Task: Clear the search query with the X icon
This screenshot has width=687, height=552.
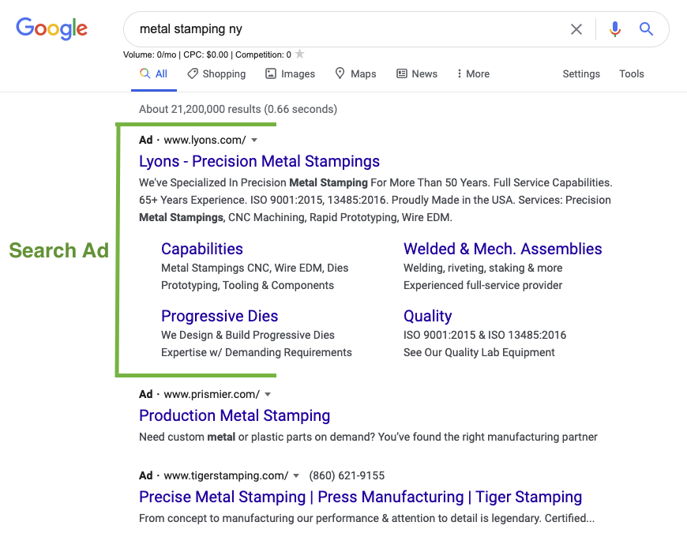Action: coord(576,28)
